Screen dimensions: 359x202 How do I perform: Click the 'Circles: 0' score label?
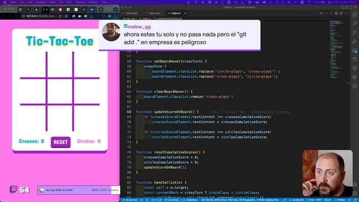click(x=89, y=141)
